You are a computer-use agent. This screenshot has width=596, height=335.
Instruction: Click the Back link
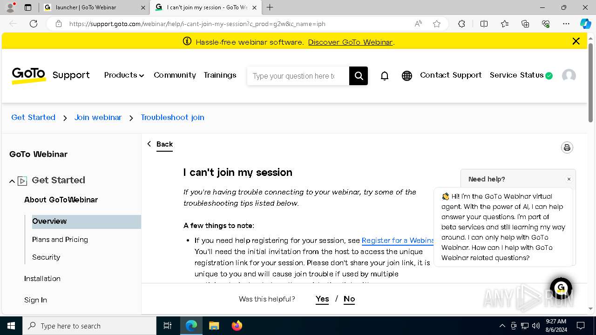point(164,144)
